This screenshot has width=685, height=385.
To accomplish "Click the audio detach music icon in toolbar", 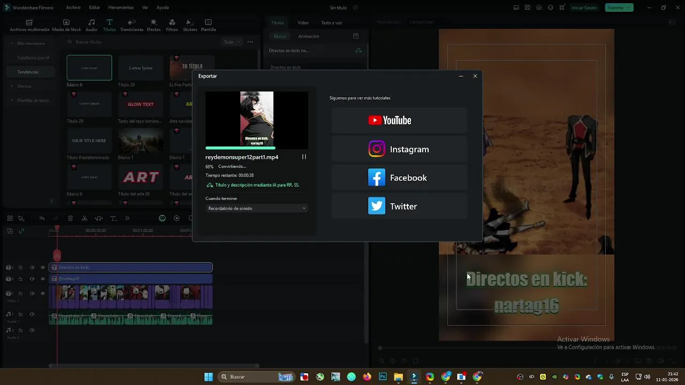I will pos(98,218).
